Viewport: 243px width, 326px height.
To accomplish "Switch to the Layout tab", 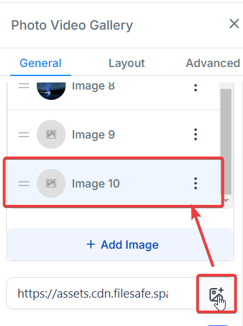I will (127, 63).
